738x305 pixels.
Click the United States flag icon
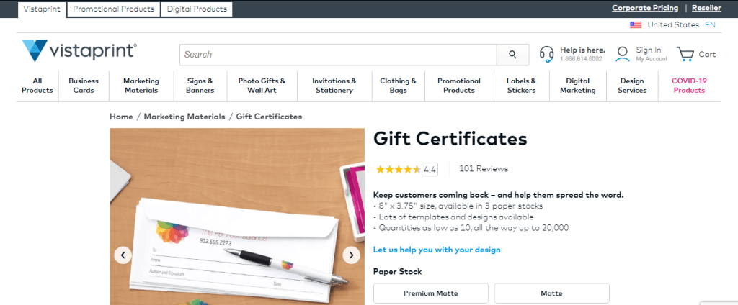[x=636, y=25]
